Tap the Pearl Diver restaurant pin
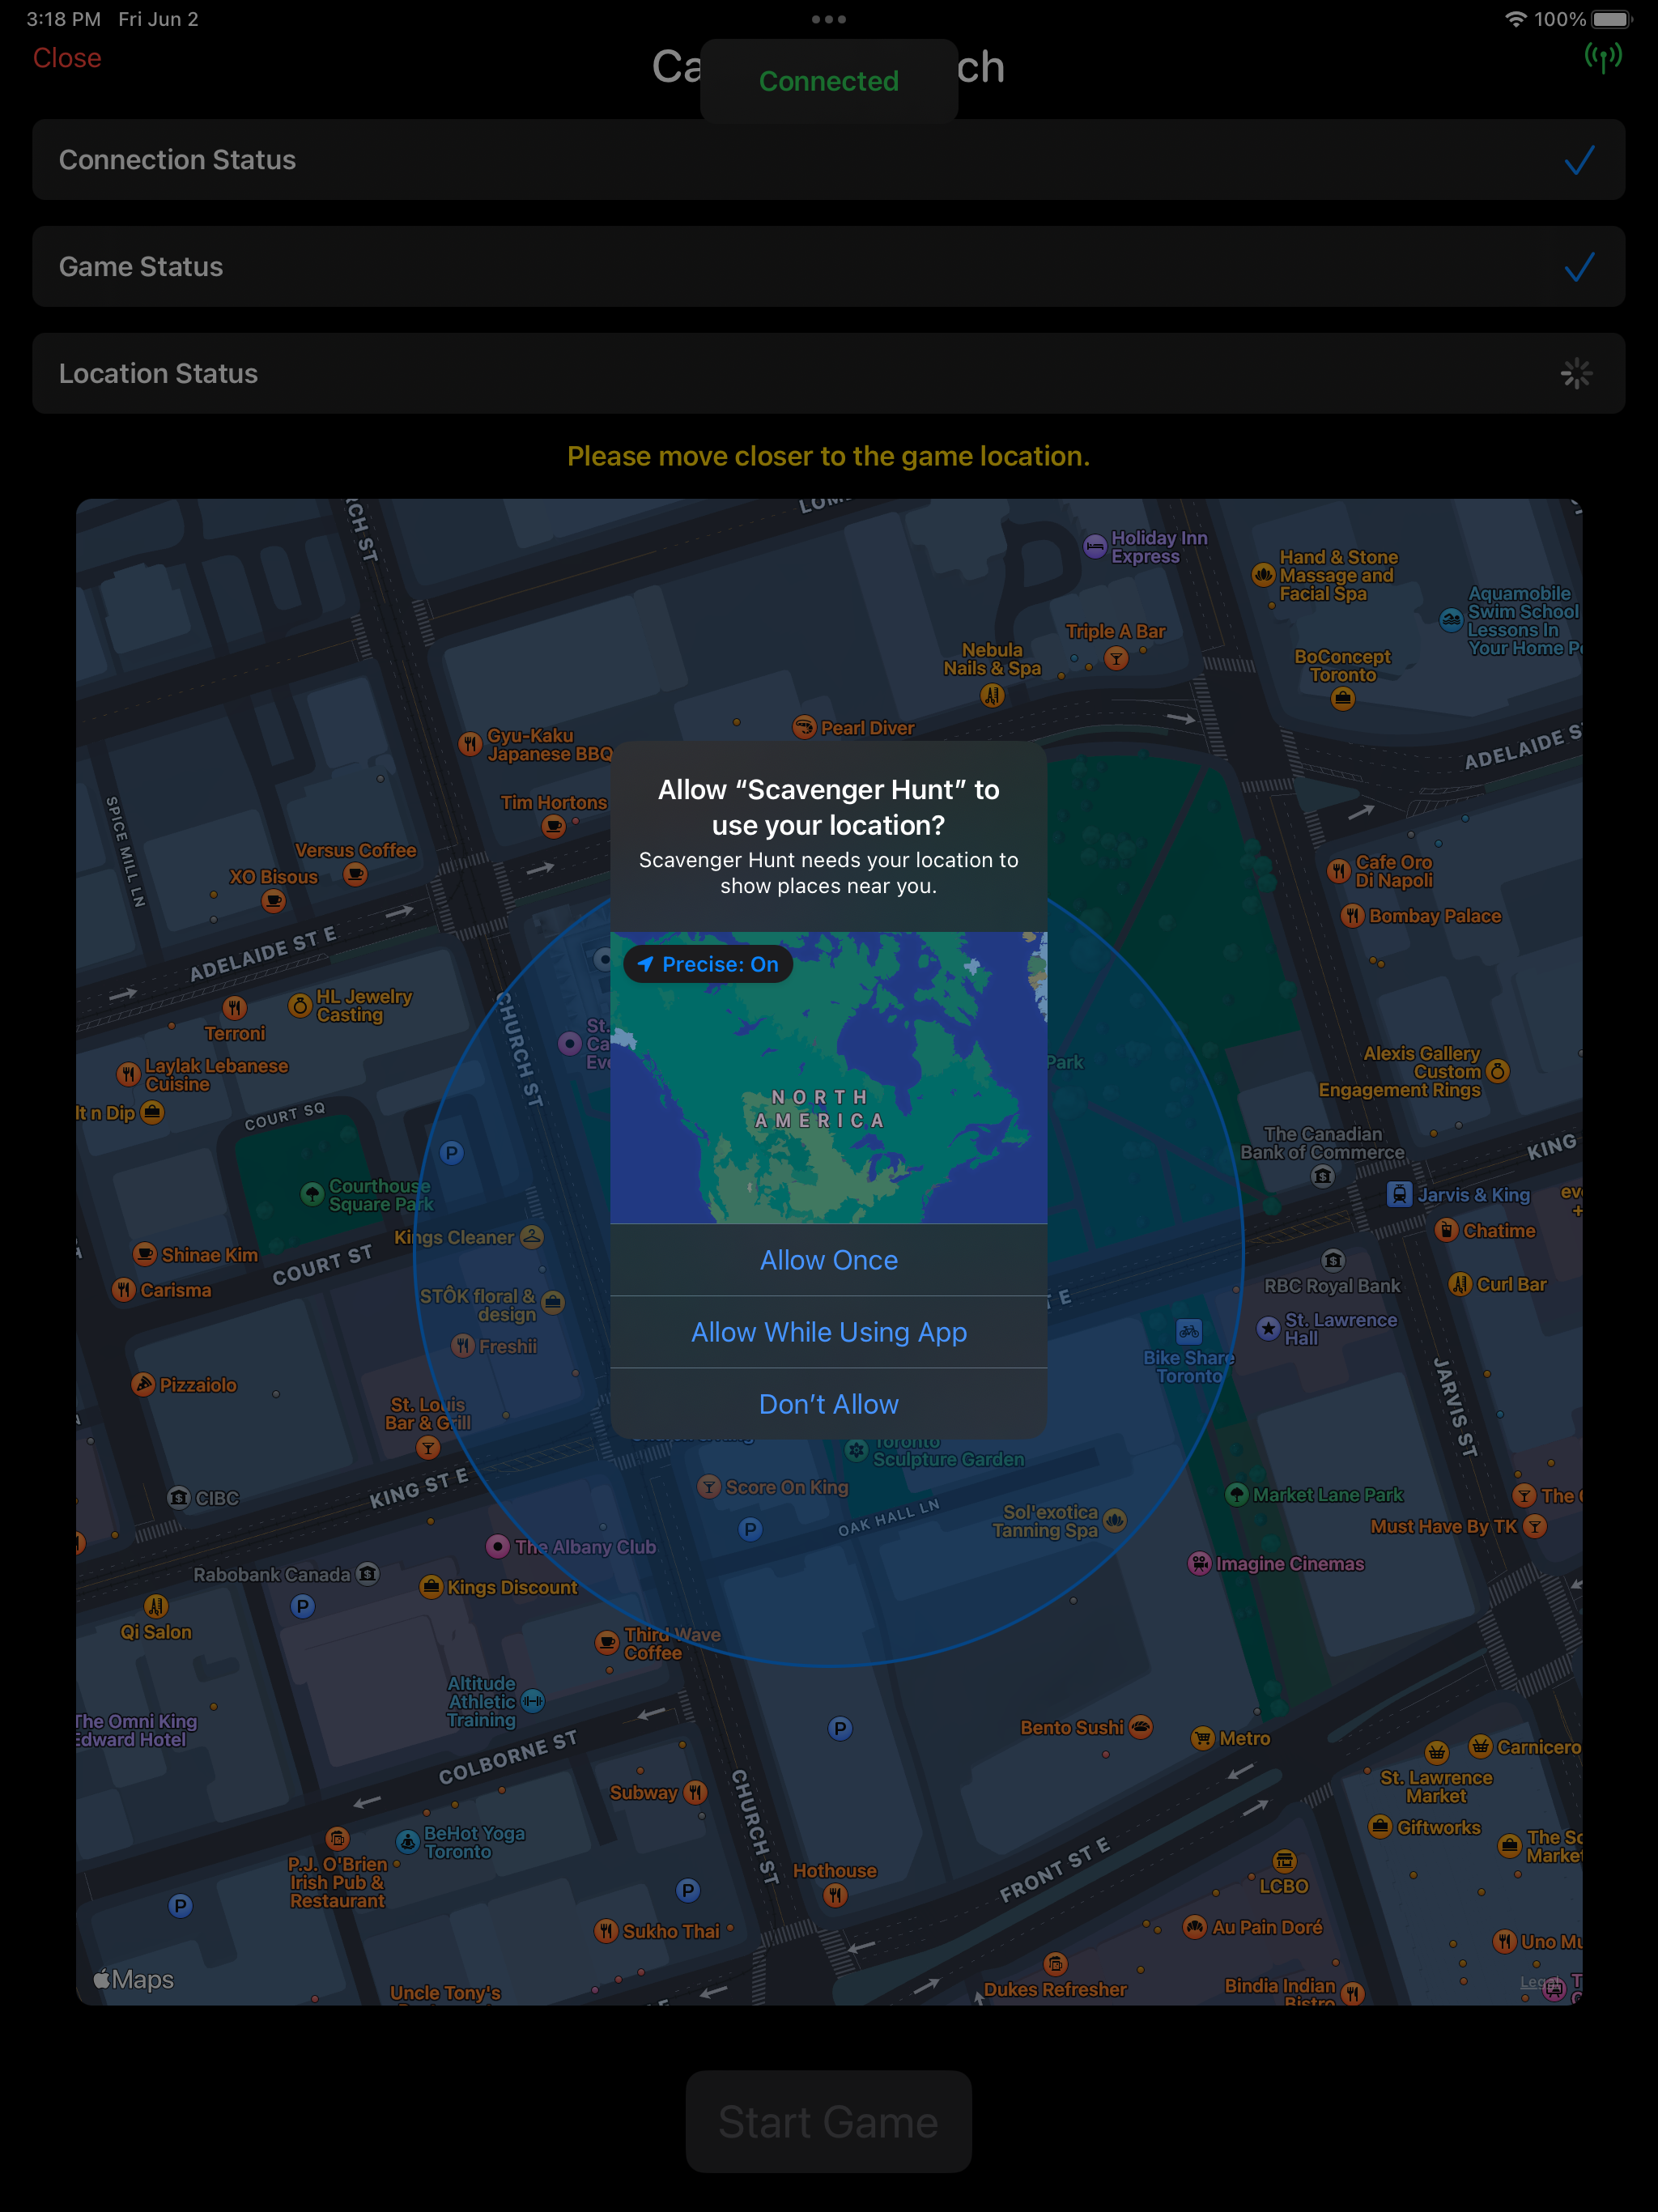 804,727
